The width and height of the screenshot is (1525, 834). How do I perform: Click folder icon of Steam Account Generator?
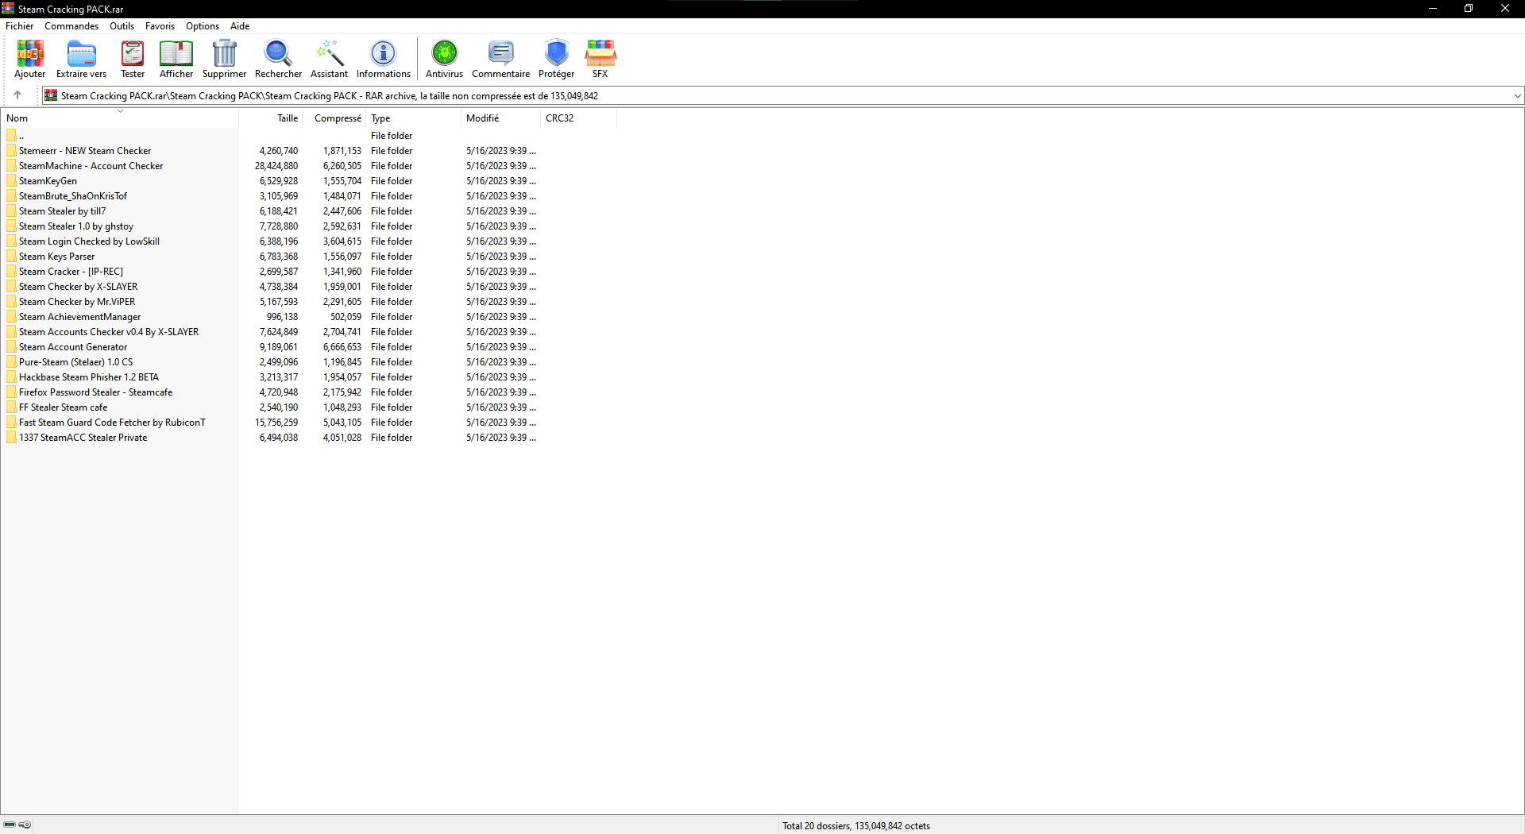coord(11,347)
